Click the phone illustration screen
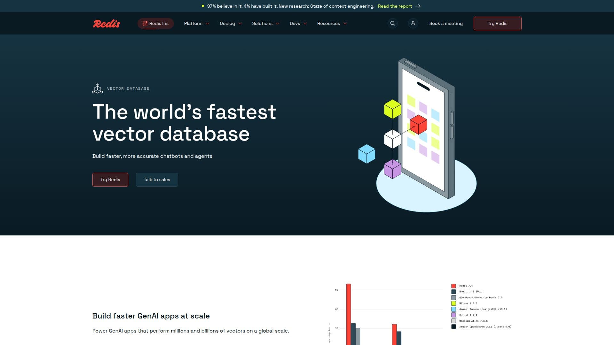 423,129
